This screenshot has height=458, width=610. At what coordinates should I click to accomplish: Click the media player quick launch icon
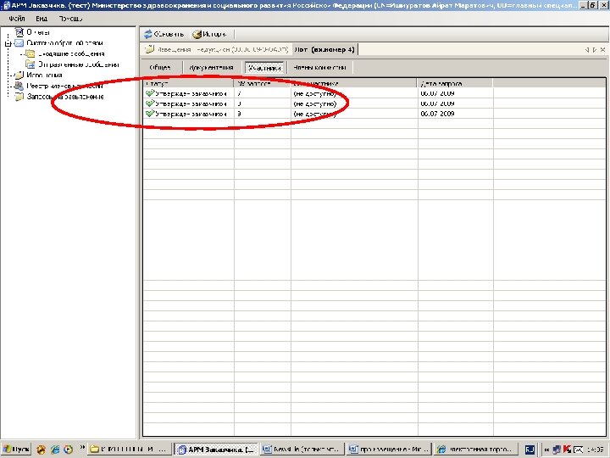tap(69, 450)
